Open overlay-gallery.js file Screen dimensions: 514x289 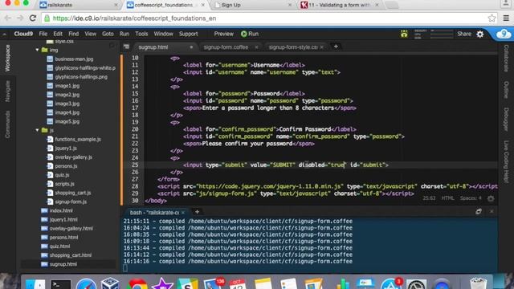coord(73,157)
